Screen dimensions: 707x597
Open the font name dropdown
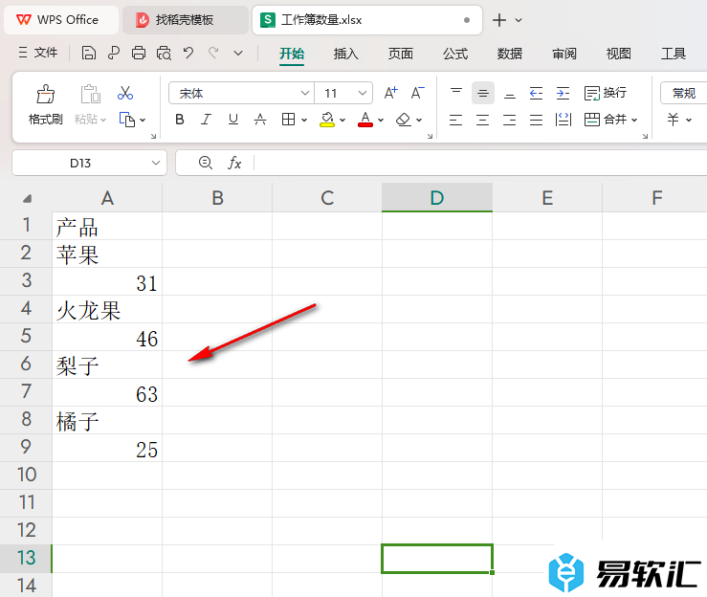click(x=305, y=94)
